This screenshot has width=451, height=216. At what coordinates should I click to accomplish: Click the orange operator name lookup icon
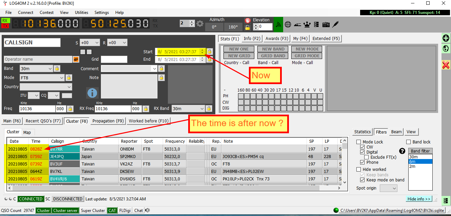[x=76, y=59]
